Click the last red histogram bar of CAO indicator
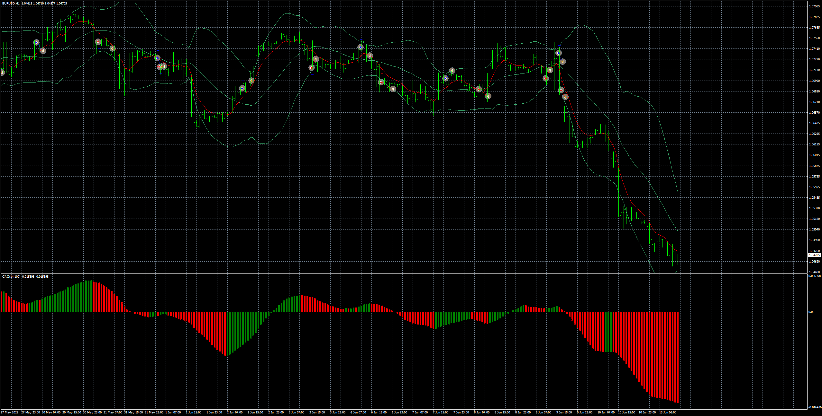Viewport: 822px width, 416px height. 678,357
